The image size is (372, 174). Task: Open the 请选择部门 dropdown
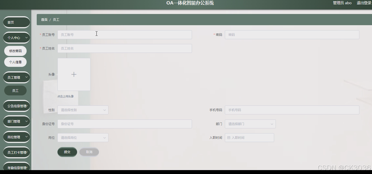(x=250, y=124)
